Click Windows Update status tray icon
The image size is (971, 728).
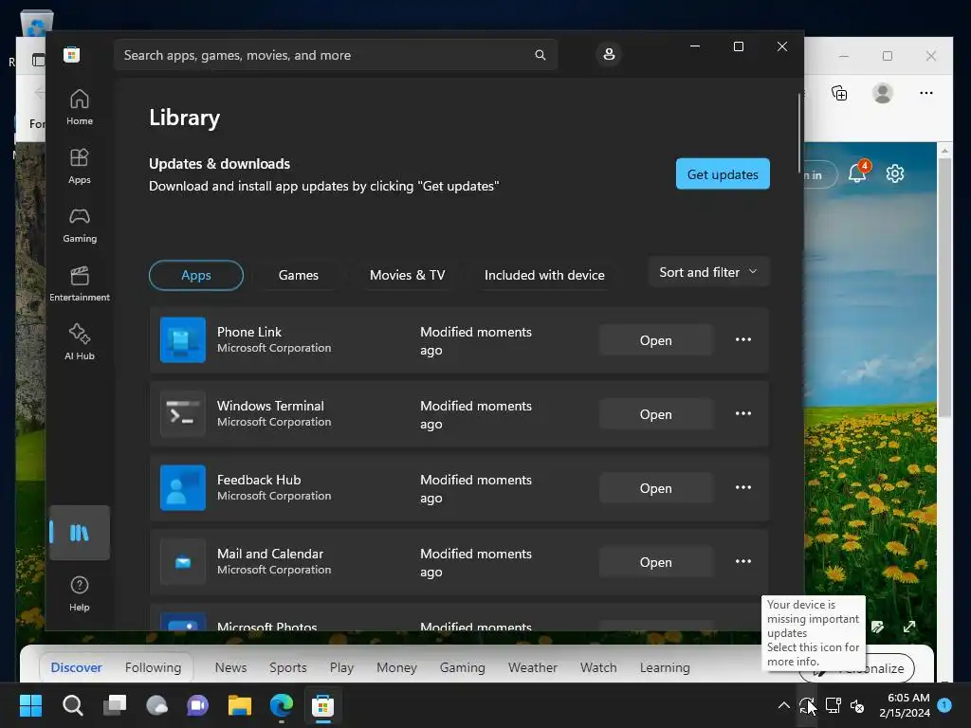coord(807,705)
